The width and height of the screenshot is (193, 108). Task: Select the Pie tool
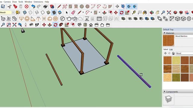click(x=110, y=6)
